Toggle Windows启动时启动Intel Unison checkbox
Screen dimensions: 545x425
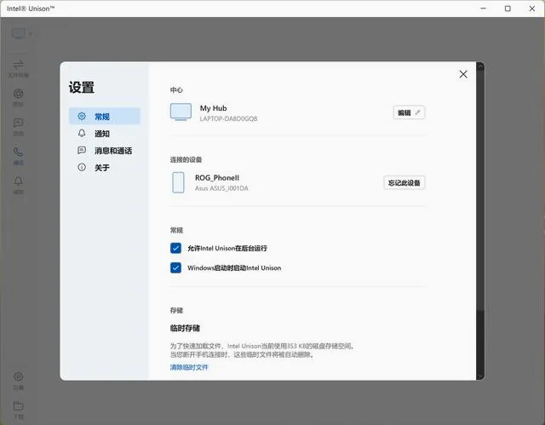coord(175,267)
